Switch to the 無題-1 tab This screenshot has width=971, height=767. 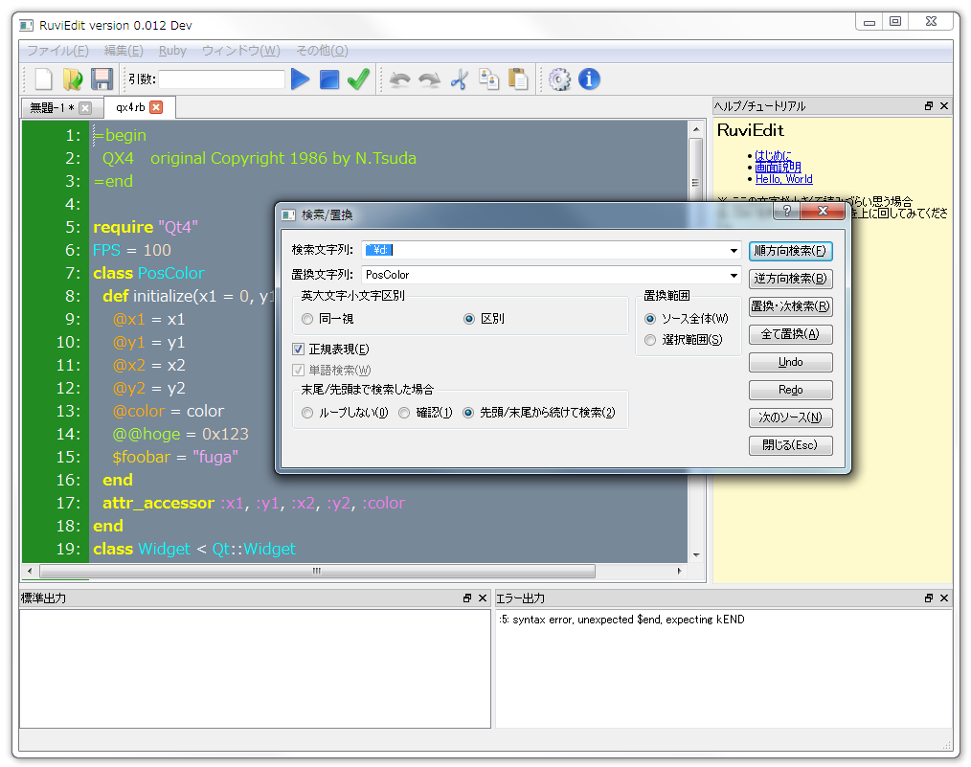point(52,107)
